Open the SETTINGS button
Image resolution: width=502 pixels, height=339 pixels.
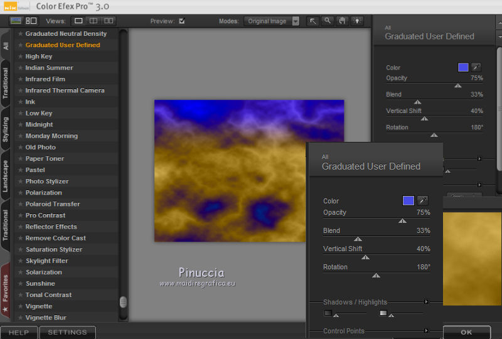[x=67, y=333]
